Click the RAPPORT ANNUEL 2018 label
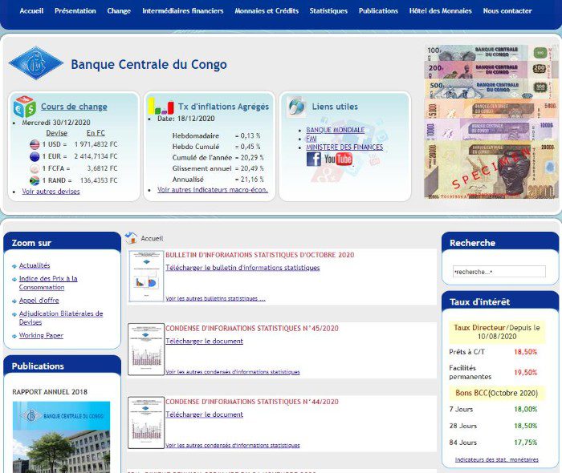 [50, 392]
